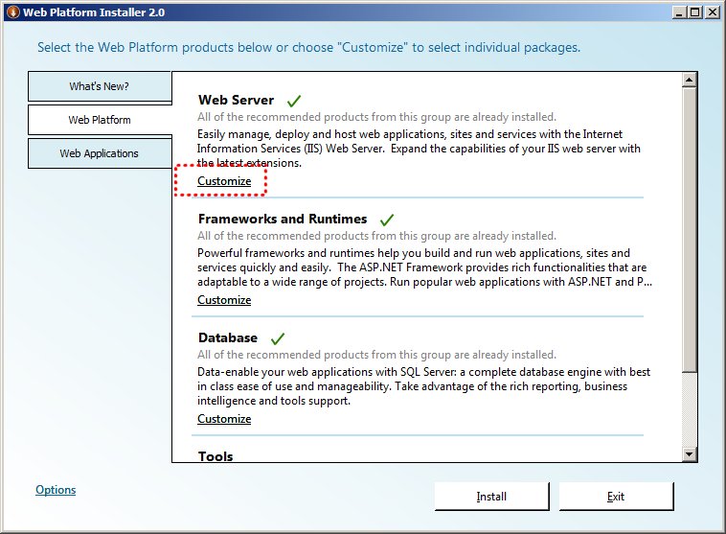Click the green checkmark beside Database

[x=278, y=338]
